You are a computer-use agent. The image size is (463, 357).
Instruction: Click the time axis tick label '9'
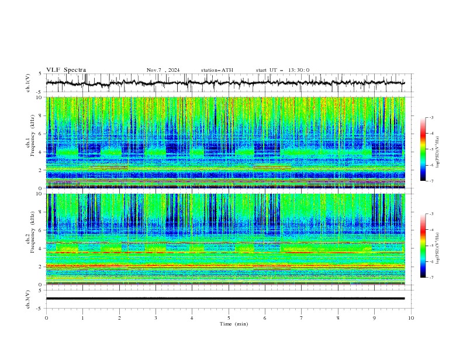[374, 318]
